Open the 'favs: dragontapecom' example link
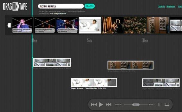 (58, 14)
